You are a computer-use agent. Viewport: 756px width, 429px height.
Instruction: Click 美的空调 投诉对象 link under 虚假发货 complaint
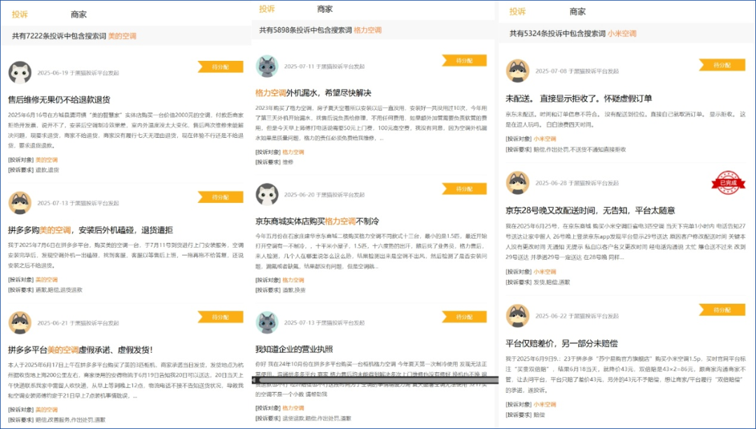(47, 409)
